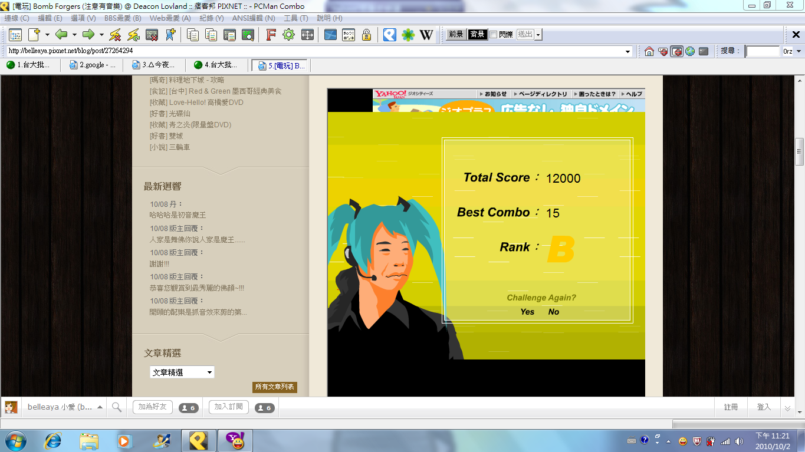Image resolution: width=805 pixels, height=452 pixels.
Task: Open settings with the green gear icon
Action: click(288, 35)
